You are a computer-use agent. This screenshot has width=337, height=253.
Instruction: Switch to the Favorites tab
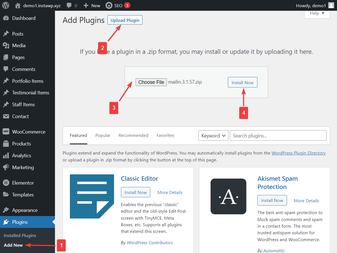165,135
